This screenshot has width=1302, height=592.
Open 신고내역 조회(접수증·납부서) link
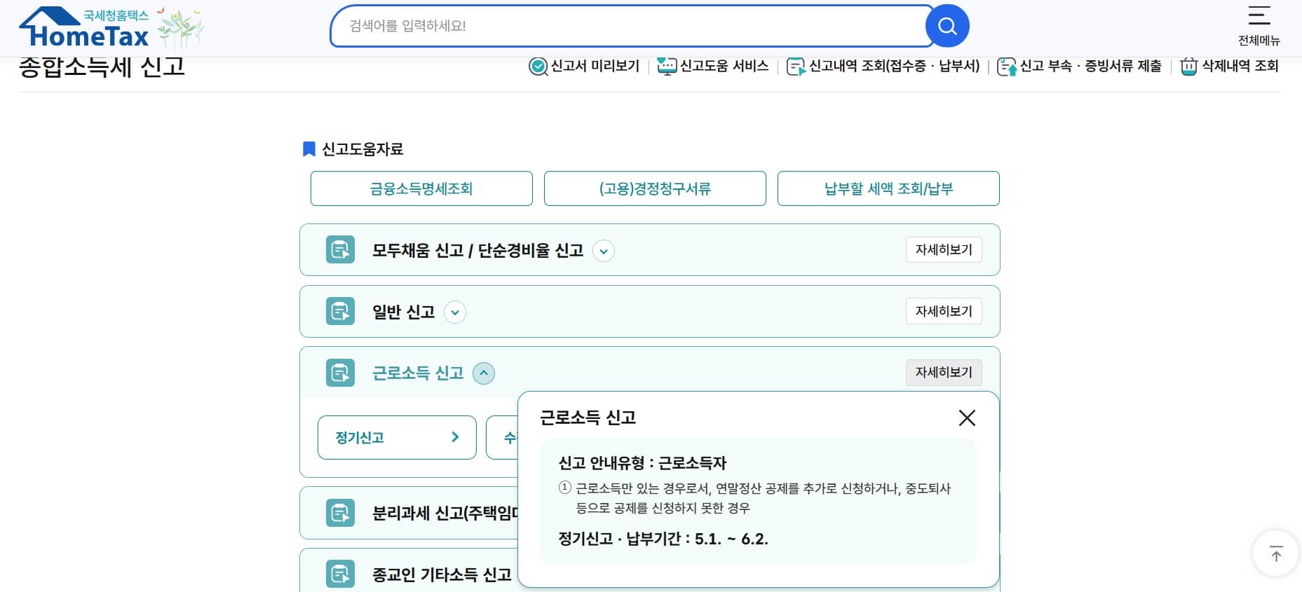tap(894, 66)
